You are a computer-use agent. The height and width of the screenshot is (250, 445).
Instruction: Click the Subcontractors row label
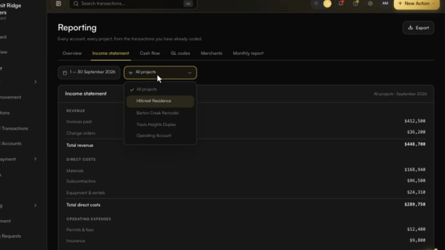click(81, 181)
